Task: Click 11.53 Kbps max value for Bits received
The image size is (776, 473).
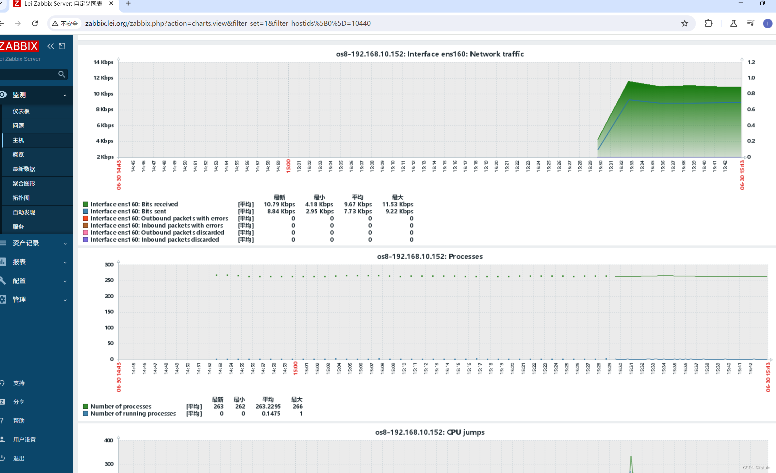Action: click(398, 204)
